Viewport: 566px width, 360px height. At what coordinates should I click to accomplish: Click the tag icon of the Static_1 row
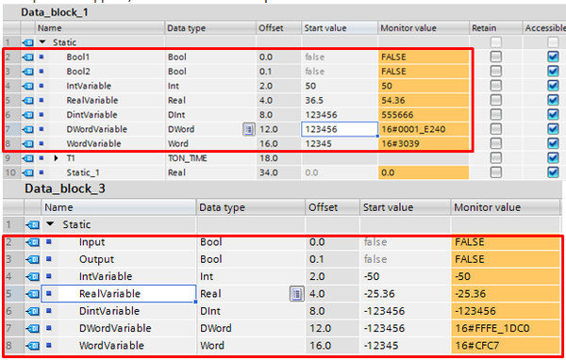(27, 172)
